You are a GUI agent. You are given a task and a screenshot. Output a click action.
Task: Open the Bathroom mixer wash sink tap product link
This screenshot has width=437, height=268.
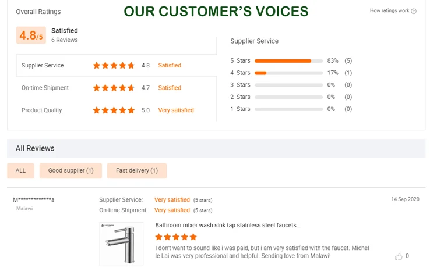pos(228,226)
